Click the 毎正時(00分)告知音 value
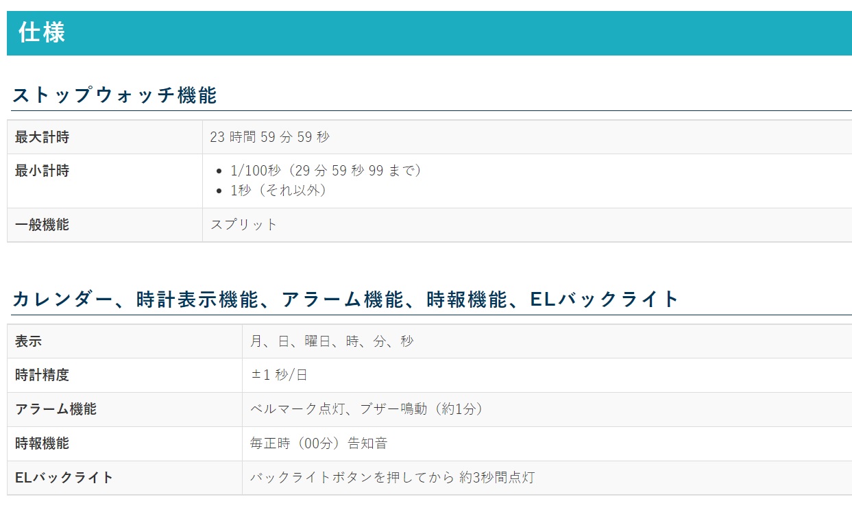852x512 pixels. click(x=319, y=443)
